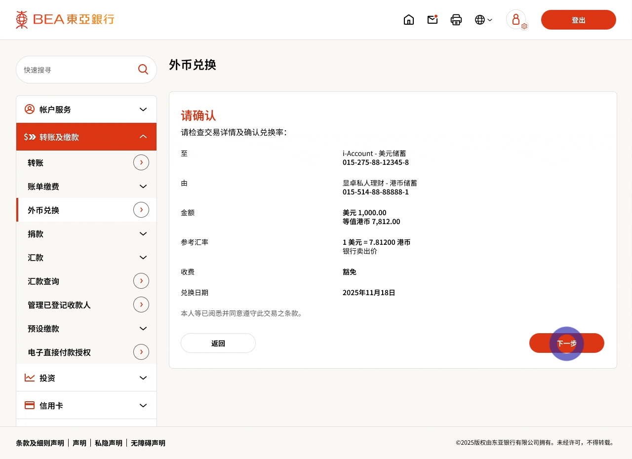Click the arrow icon beside 汇款查询
Viewport: 632px width, 459px height.
point(141,281)
